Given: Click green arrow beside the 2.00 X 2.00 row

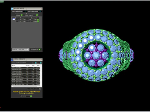Looking at the screenshot, I should [38, 20].
